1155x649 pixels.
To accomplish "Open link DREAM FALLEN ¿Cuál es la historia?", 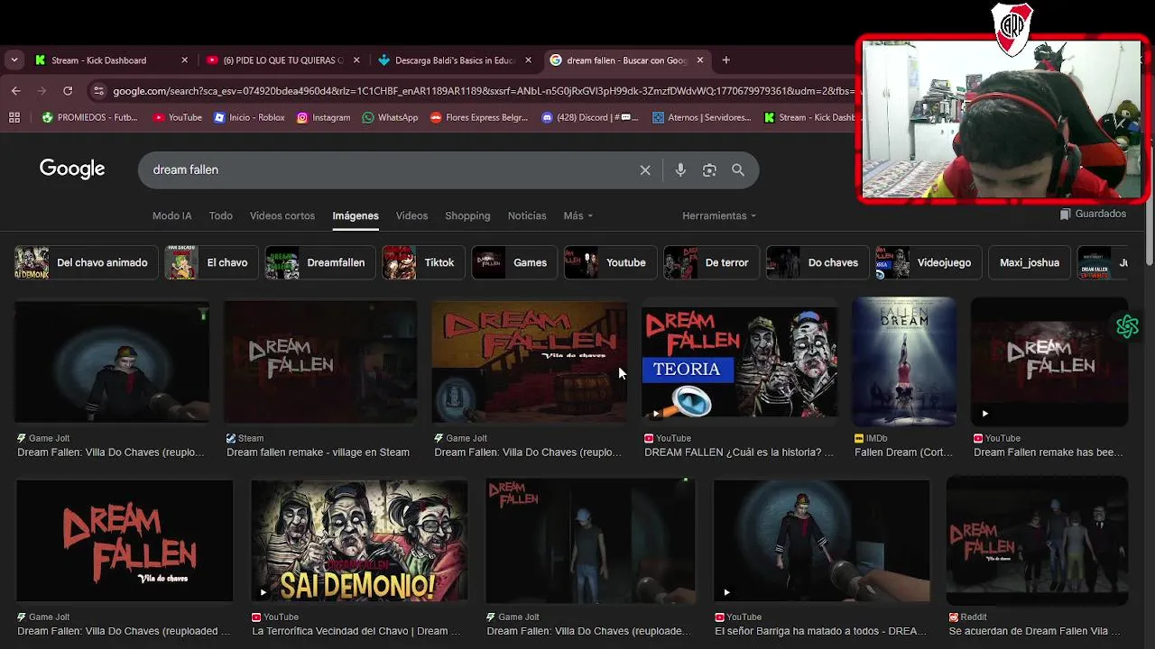I will [739, 452].
